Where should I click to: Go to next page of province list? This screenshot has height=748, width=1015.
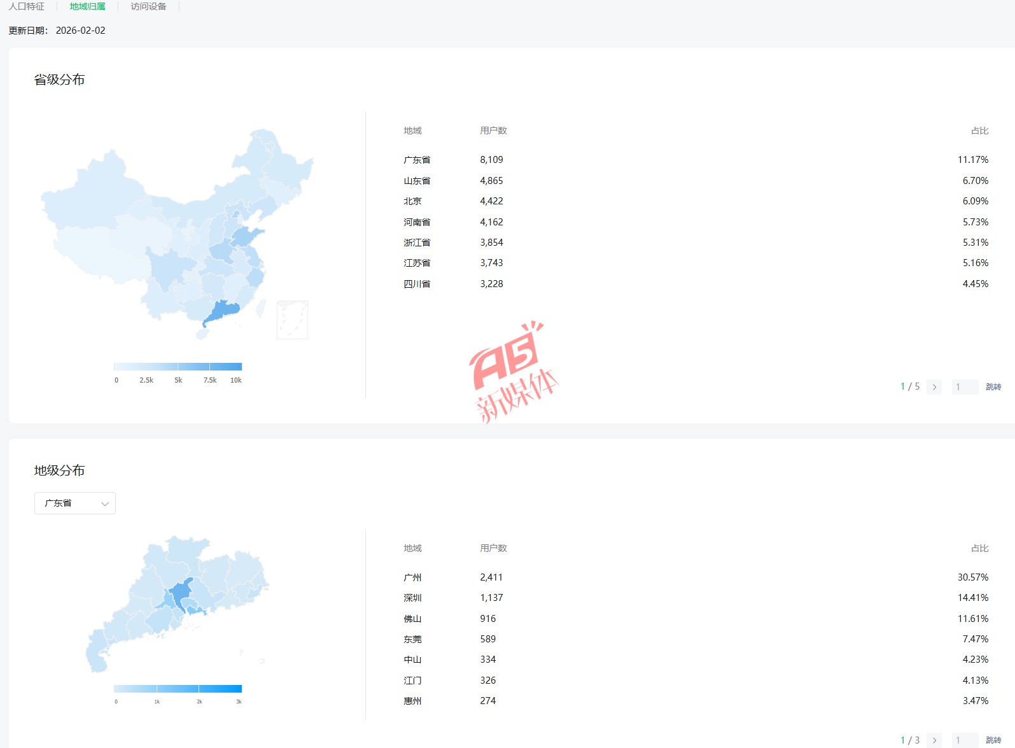point(934,387)
